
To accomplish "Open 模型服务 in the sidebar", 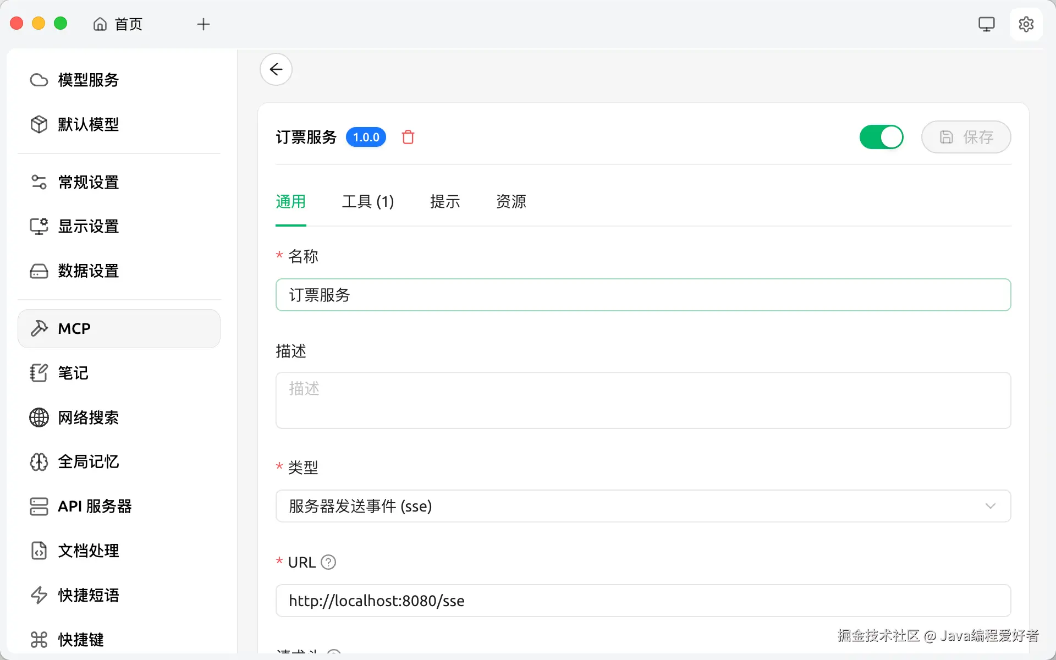I will point(88,80).
